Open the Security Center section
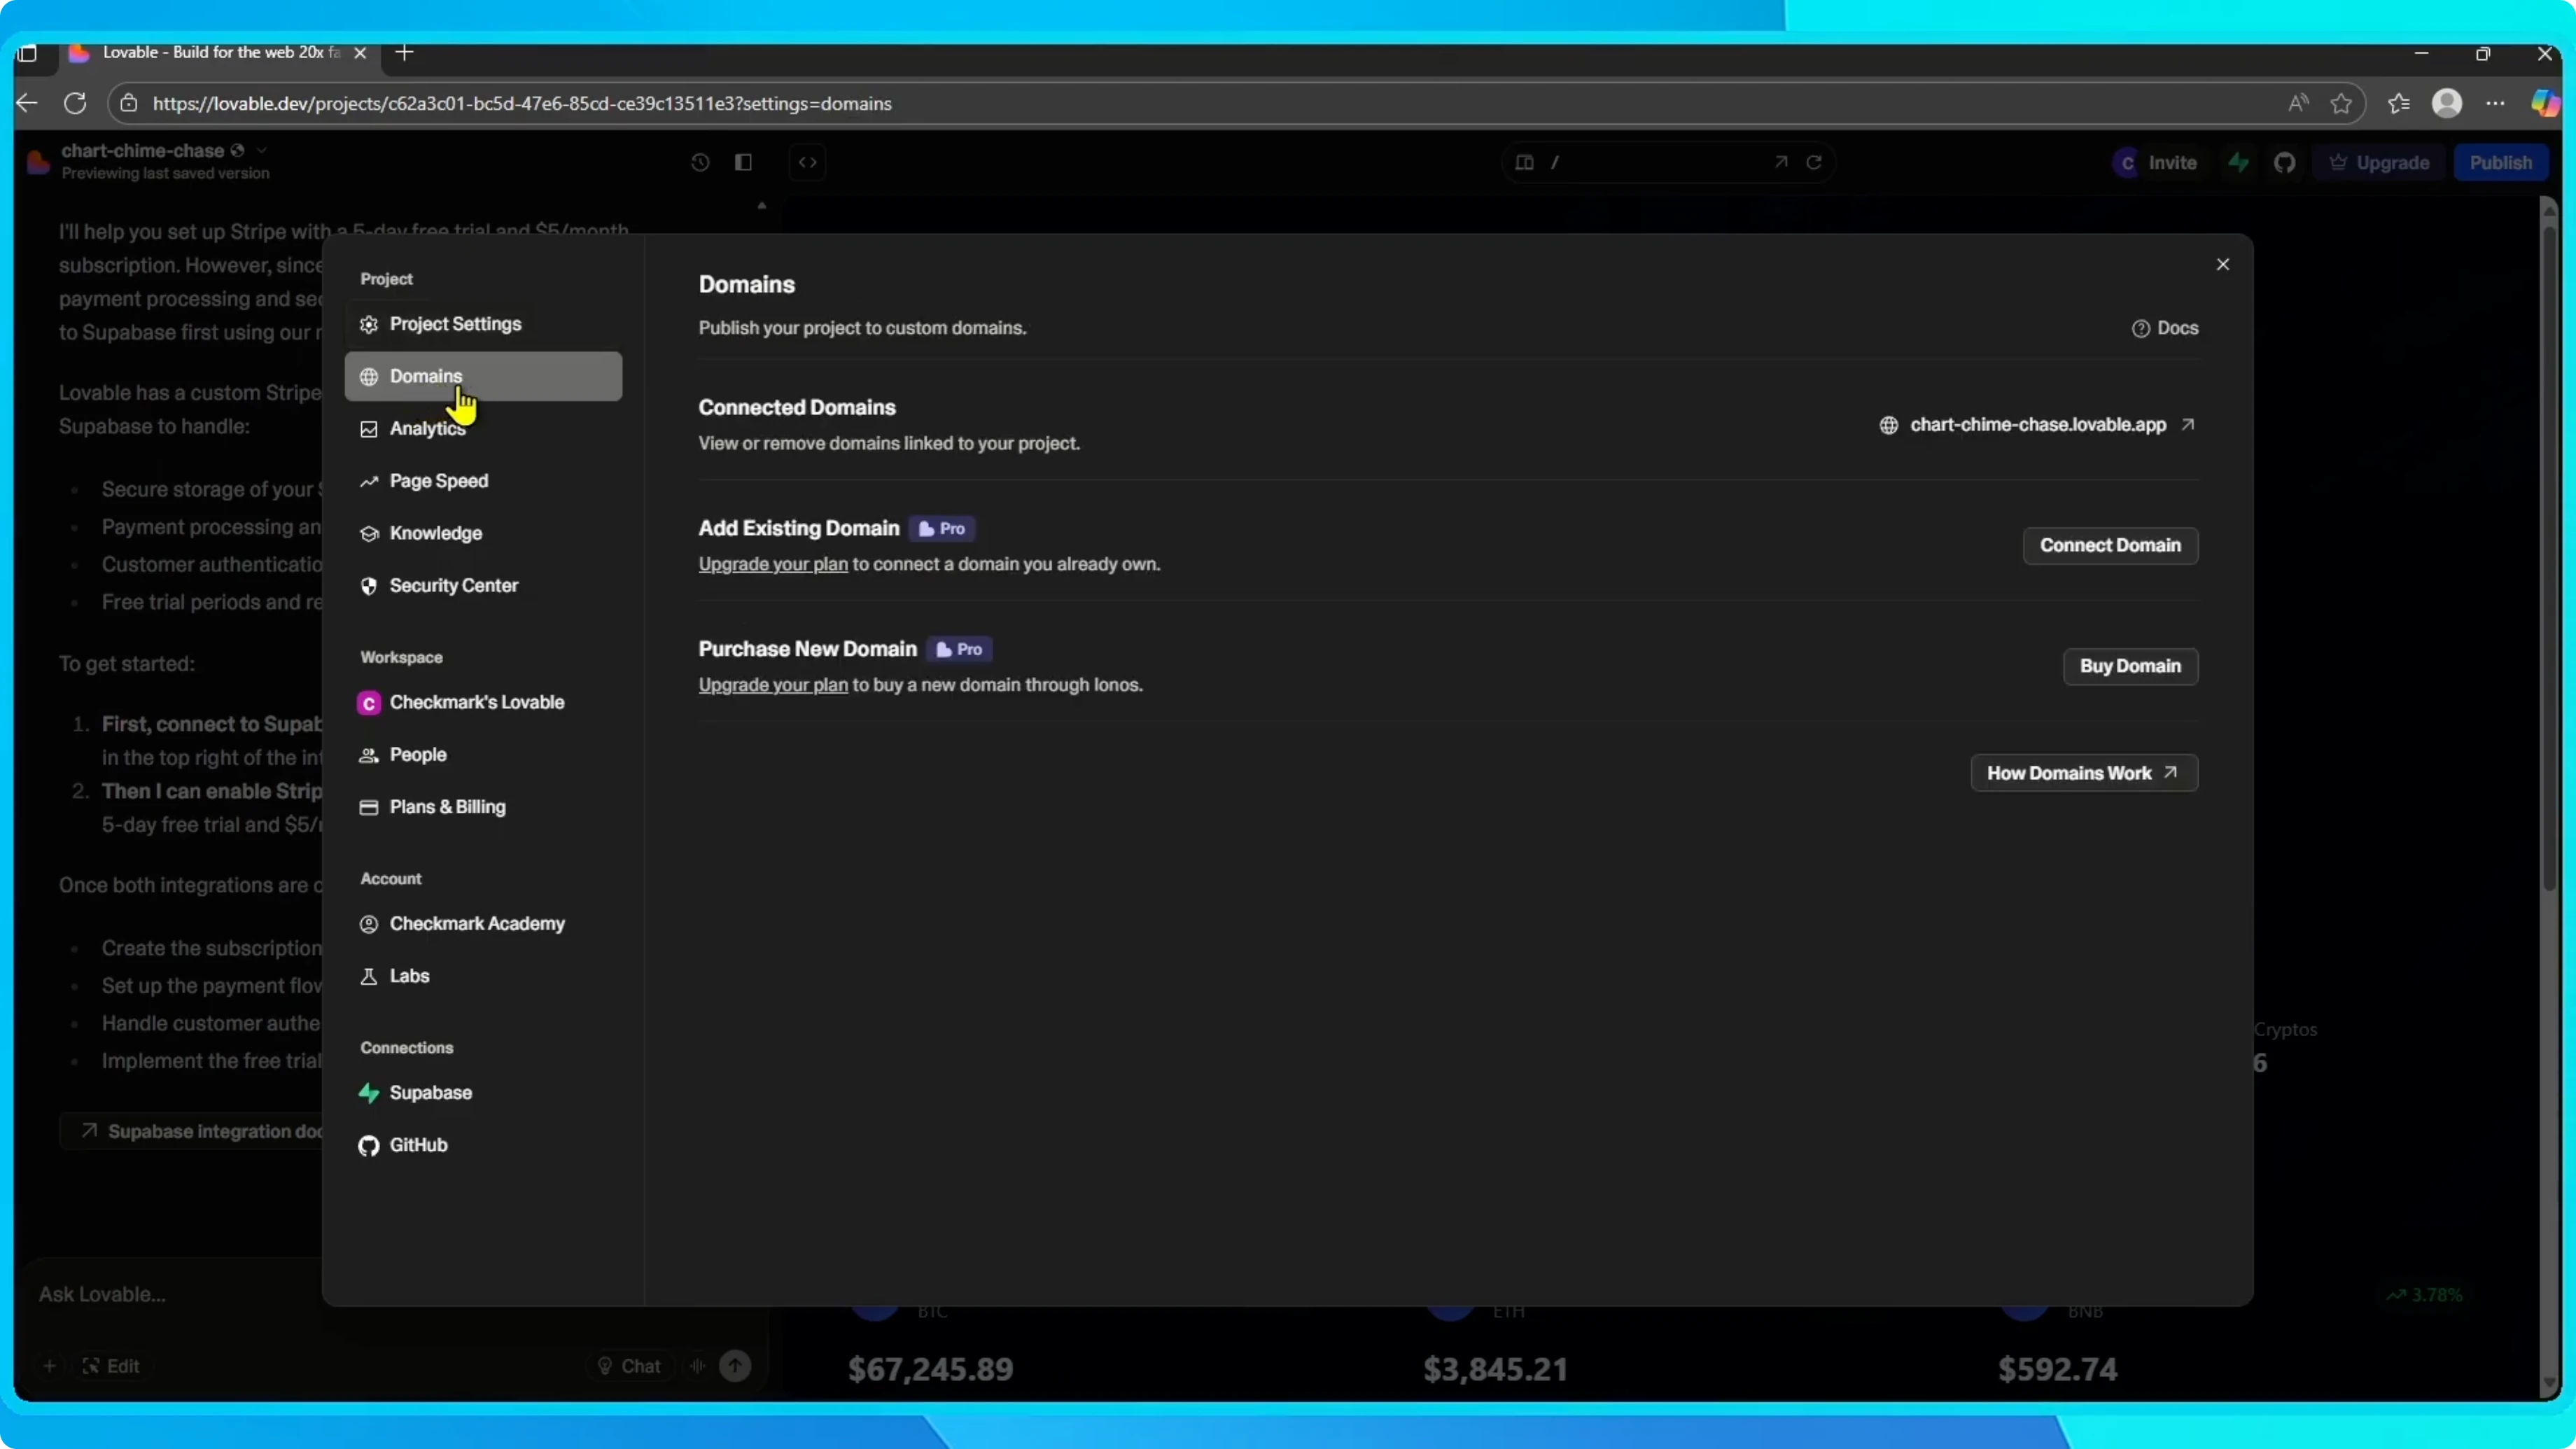 (x=483, y=586)
